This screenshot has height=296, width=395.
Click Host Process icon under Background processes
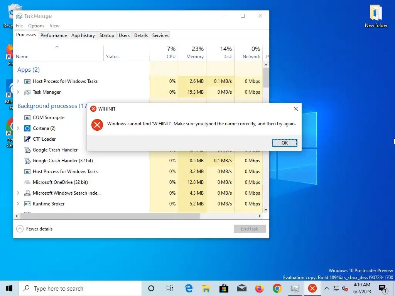[x=27, y=172]
